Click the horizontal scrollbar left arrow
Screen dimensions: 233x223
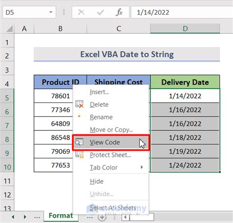pyautogui.click(x=125, y=217)
